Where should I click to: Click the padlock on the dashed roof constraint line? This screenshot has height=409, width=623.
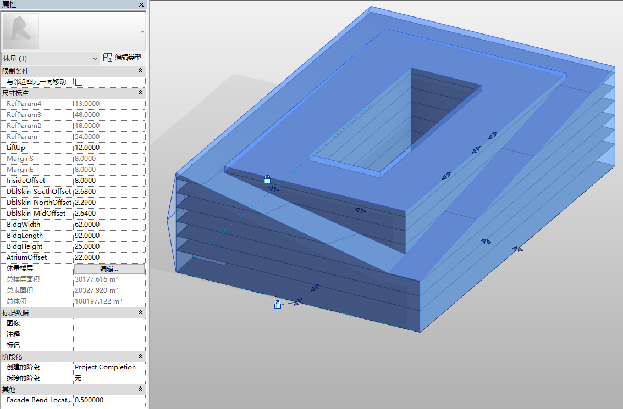[267, 180]
